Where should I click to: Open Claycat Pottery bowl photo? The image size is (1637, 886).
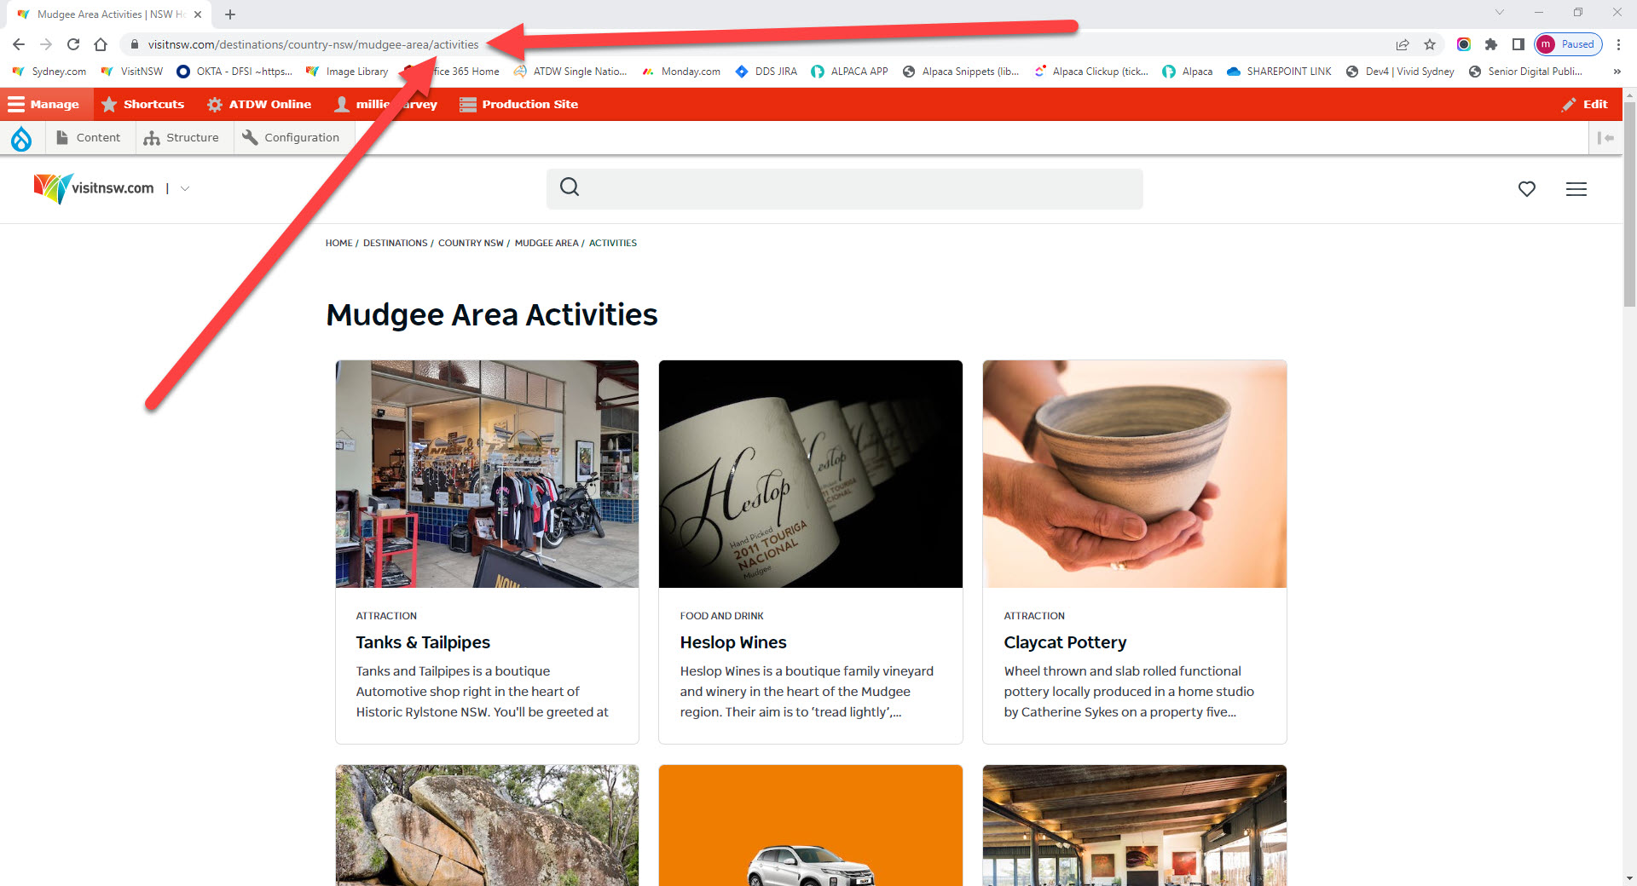[x=1135, y=474]
